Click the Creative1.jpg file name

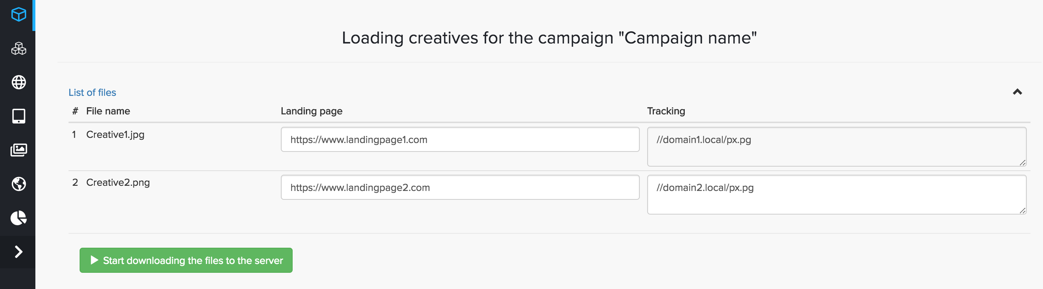(x=115, y=135)
